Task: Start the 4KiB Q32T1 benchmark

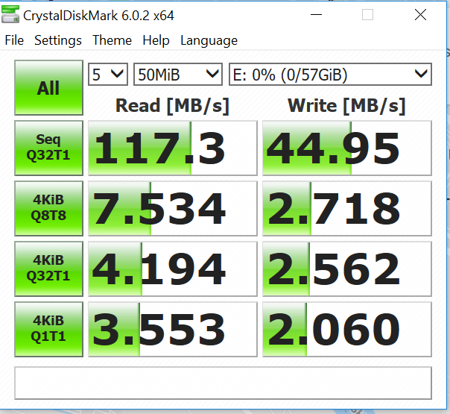Action: 48,269
